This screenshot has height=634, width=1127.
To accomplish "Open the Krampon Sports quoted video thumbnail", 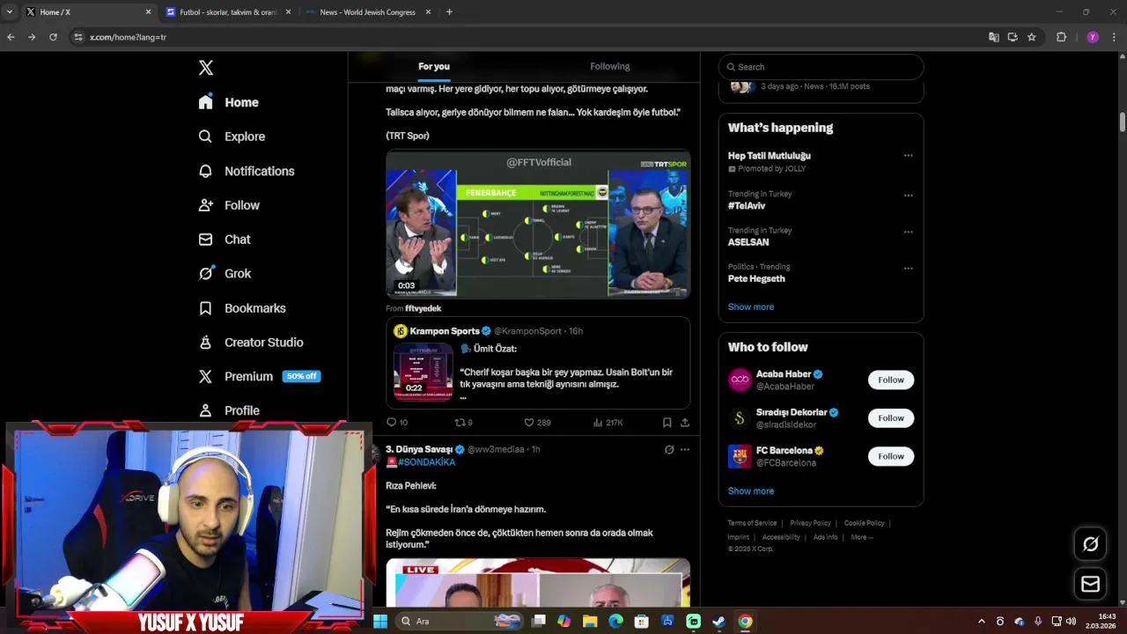I will tap(423, 371).
